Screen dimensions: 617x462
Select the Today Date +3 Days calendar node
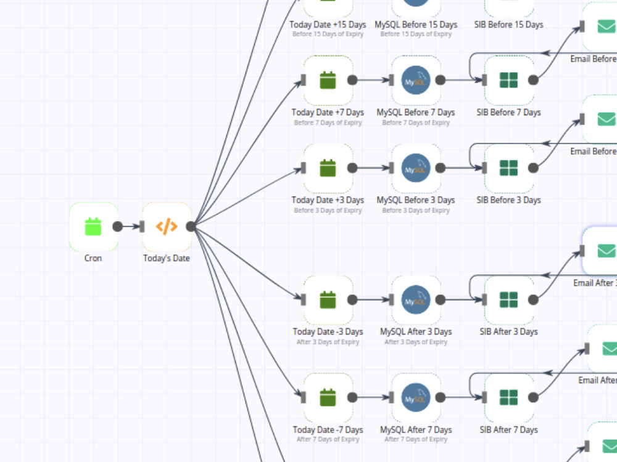[x=328, y=168]
